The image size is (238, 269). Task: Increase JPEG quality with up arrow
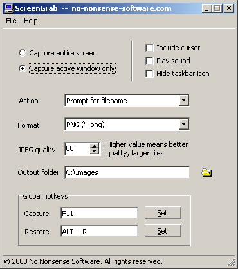pyautogui.click(x=94, y=146)
